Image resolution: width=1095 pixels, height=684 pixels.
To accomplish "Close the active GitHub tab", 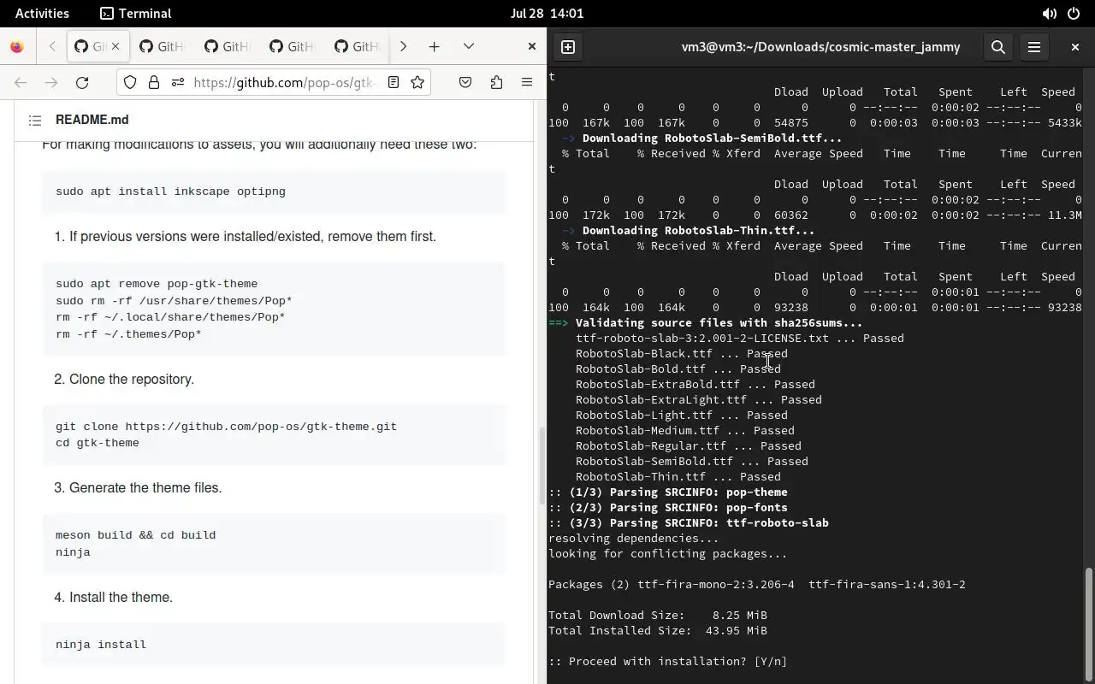I will coord(115,46).
